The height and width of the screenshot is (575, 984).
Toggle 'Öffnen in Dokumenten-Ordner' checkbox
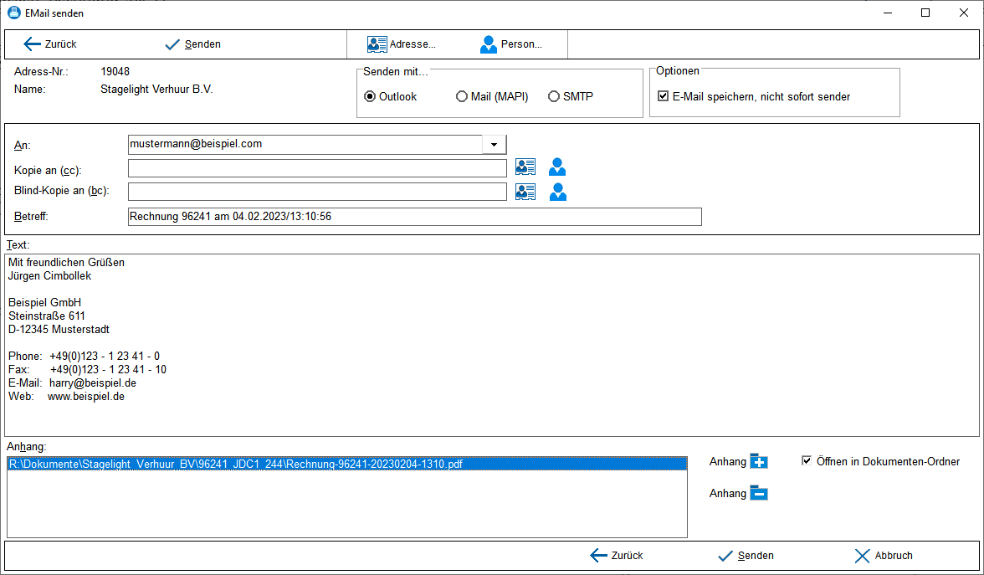(880, 461)
